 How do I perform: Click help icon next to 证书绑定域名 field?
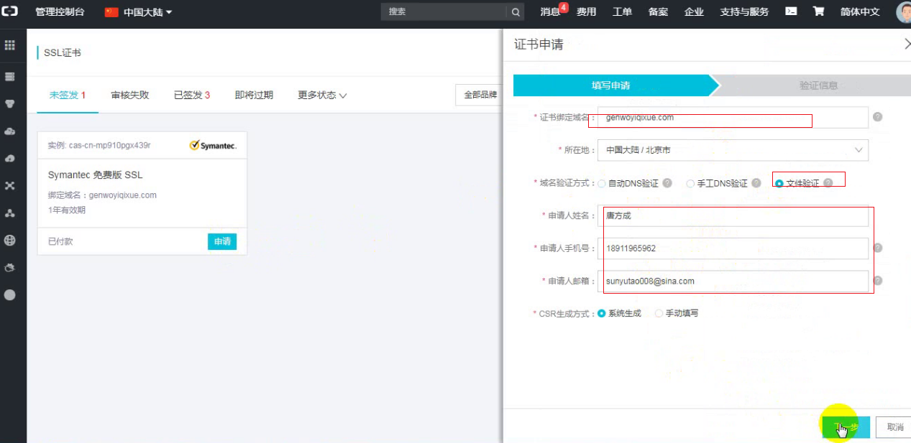pyautogui.click(x=878, y=117)
